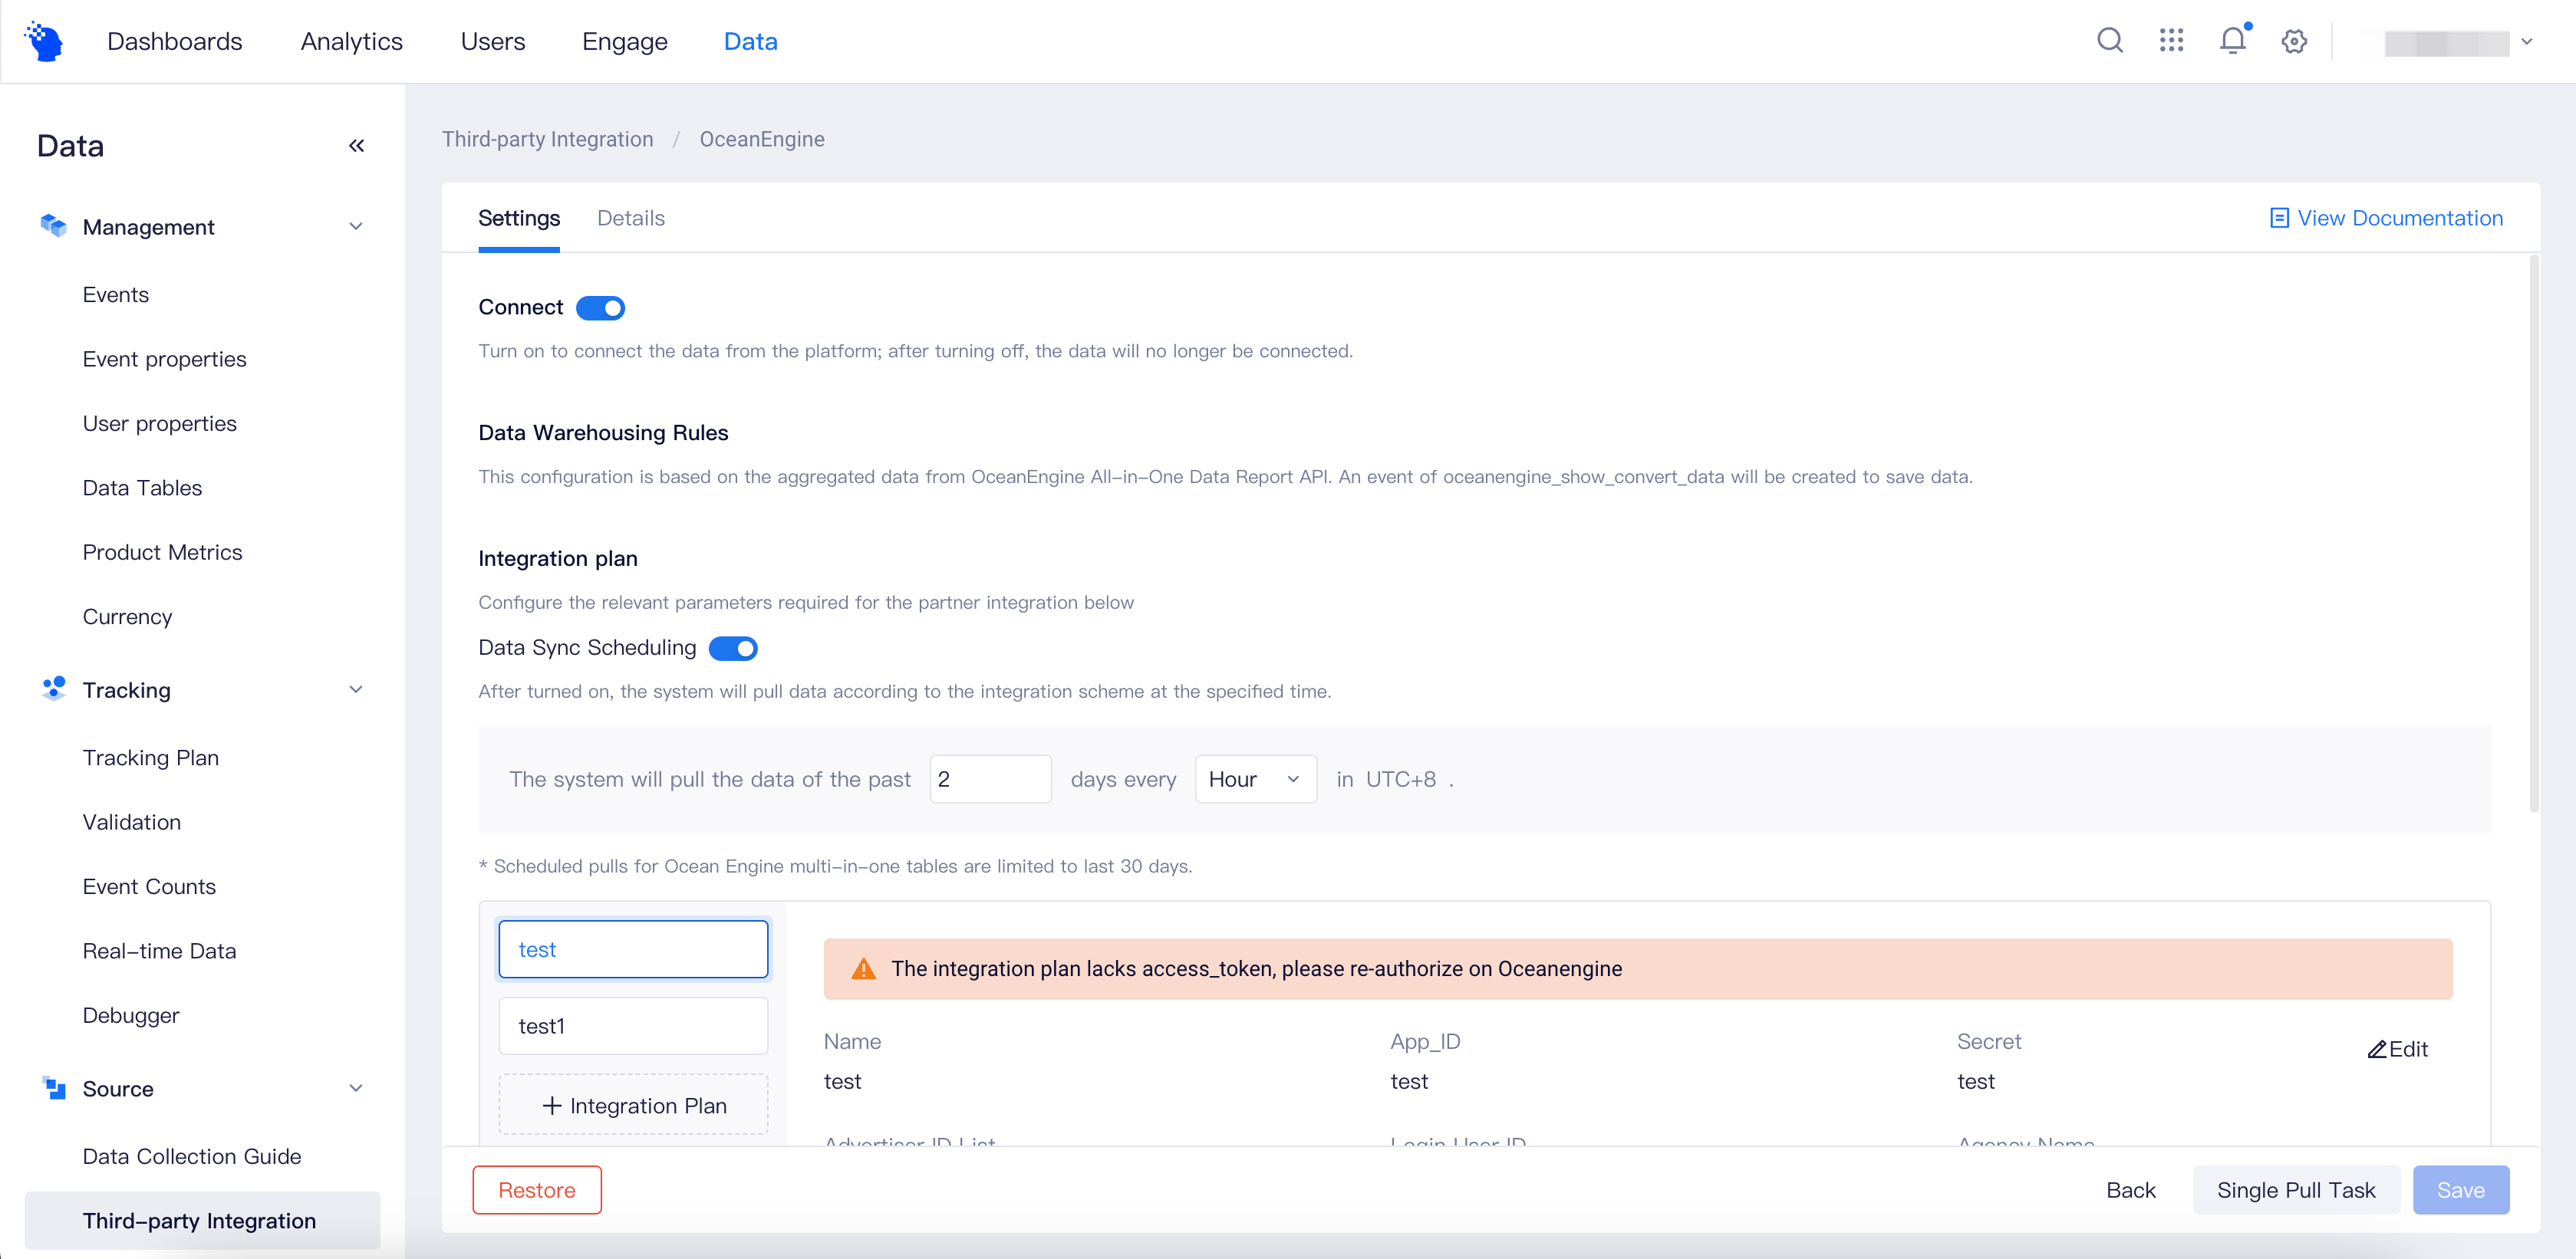Open the user account dropdown arrow

click(x=2527, y=42)
